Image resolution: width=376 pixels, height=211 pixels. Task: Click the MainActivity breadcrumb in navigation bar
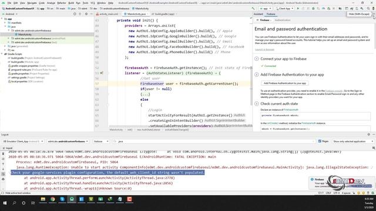140,8
